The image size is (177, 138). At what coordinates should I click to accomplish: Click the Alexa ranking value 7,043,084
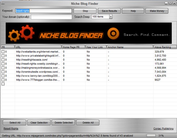(x=160, y=72)
